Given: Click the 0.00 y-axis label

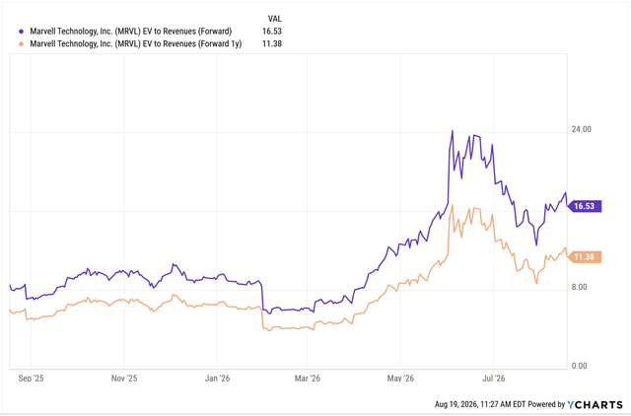Looking at the screenshot, I should click(x=579, y=366).
